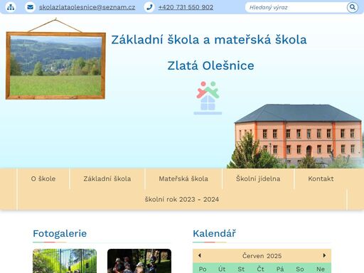Click the school logo with colored figures
The image size is (364, 273).
coord(208,98)
